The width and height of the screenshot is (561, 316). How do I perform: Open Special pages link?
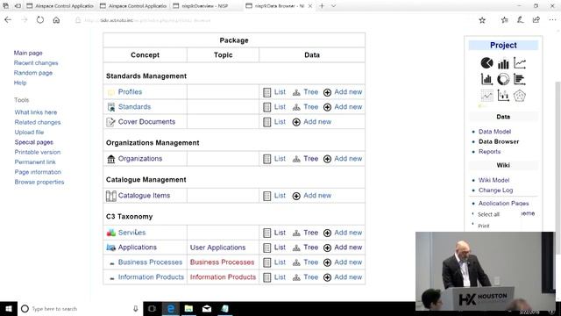[x=33, y=142]
